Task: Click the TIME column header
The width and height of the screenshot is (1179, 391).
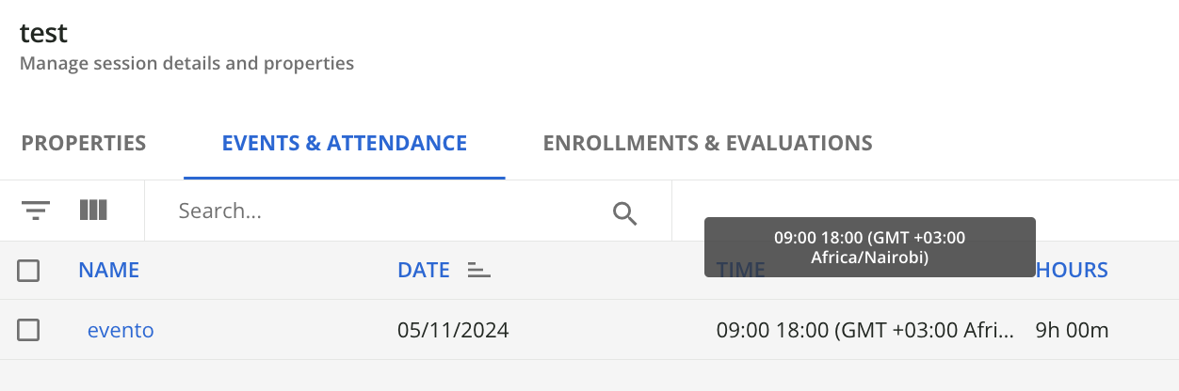Action: tap(741, 271)
